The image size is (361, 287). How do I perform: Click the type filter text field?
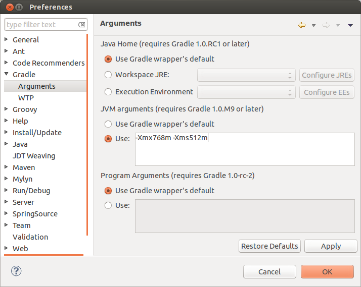click(x=46, y=25)
